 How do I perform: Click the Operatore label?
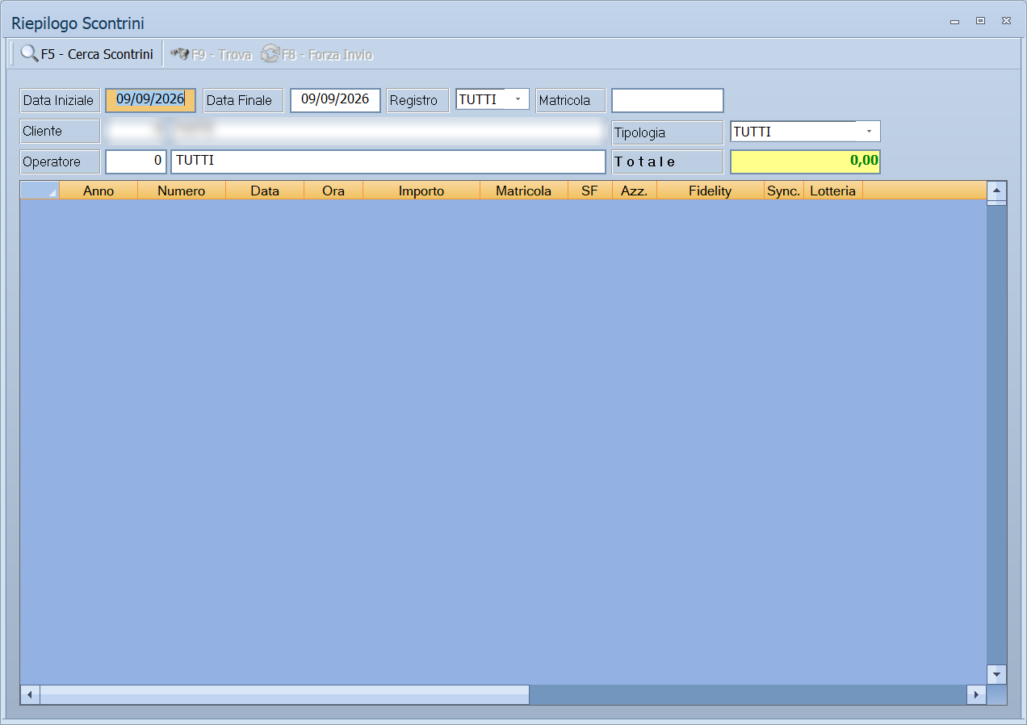click(60, 161)
